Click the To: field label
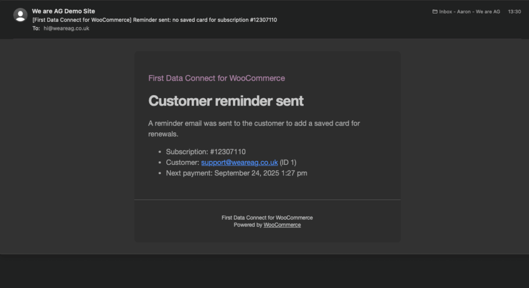529x288 pixels. coord(36,28)
